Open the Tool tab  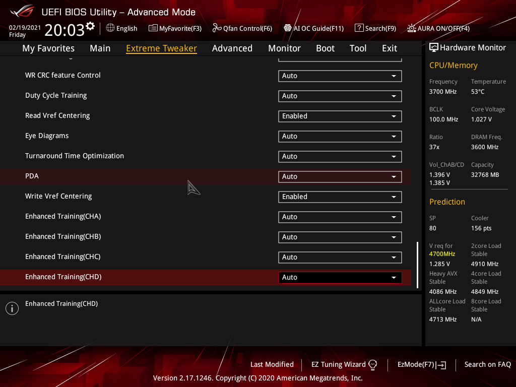pos(358,48)
